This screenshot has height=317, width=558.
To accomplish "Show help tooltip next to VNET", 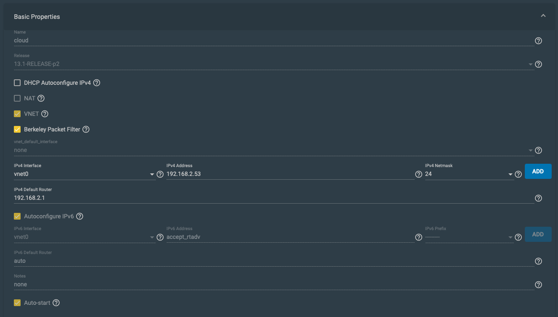I will pyautogui.click(x=45, y=114).
